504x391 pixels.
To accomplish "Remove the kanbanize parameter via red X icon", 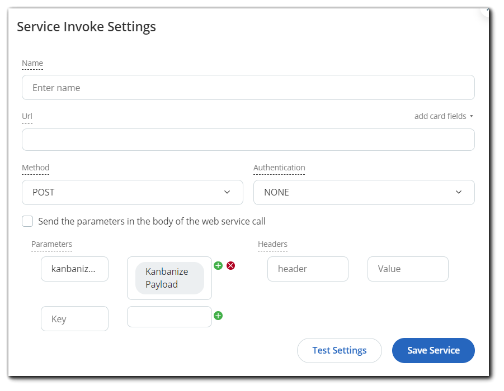I will point(230,265).
